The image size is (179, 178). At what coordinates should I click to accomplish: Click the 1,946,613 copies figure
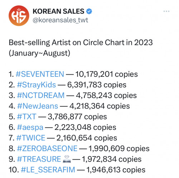click(x=116, y=170)
